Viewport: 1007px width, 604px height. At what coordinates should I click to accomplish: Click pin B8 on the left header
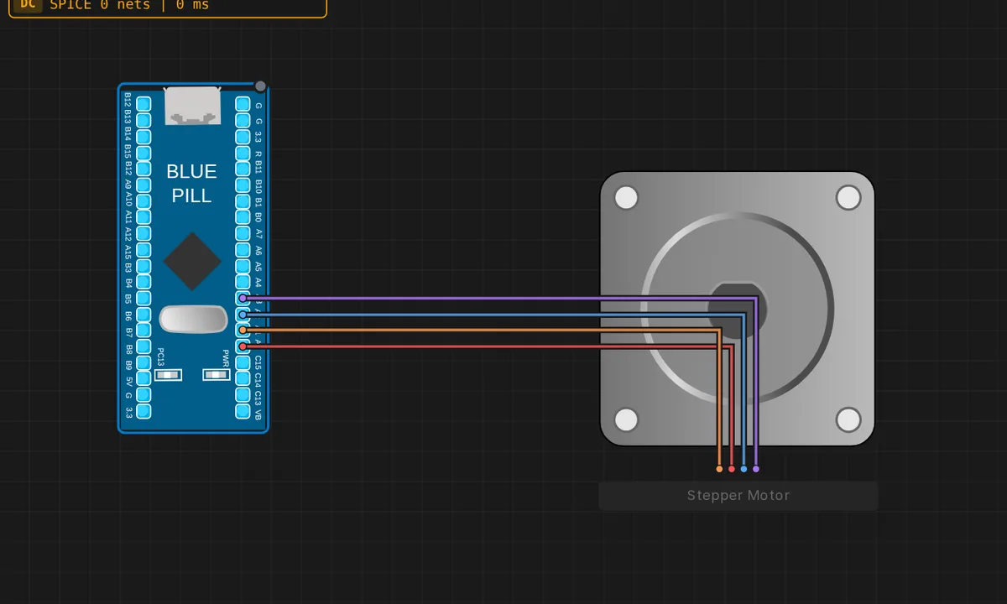tap(143, 346)
